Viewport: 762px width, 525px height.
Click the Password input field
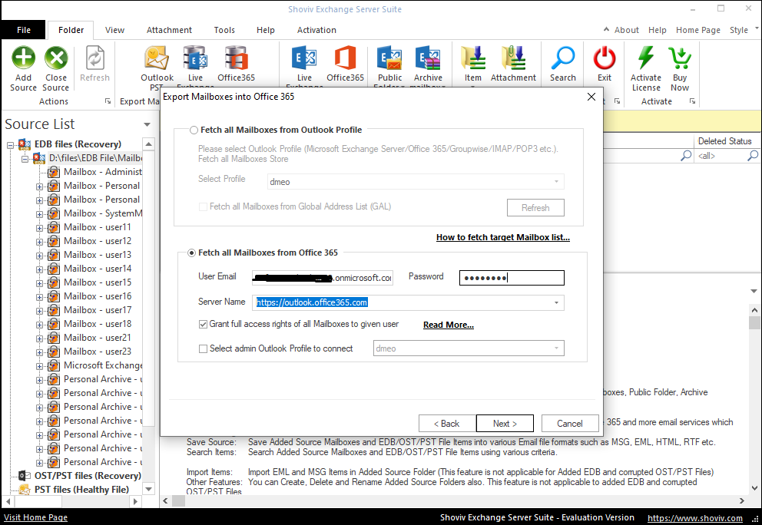512,278
